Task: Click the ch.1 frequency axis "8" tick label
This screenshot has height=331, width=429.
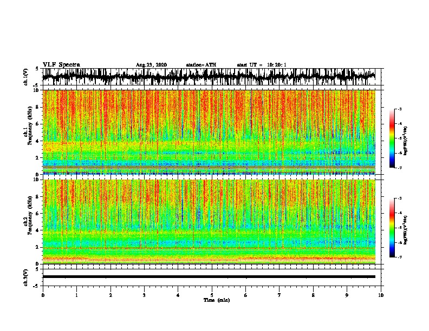Action: coord(37,107)
